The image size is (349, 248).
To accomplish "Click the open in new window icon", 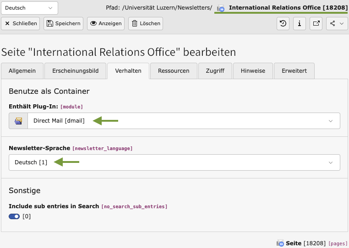I will (x=316, y=23).
